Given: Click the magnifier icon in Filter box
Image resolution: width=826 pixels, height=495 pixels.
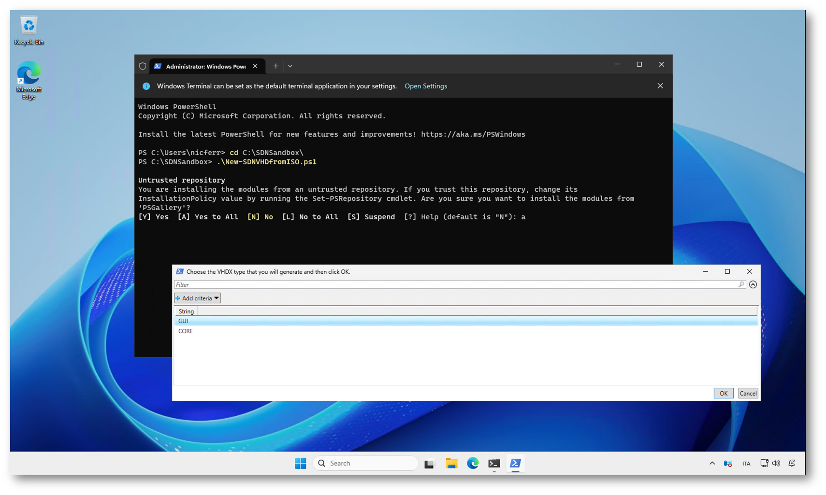Looking at the screenshot, I should (741, 284).
